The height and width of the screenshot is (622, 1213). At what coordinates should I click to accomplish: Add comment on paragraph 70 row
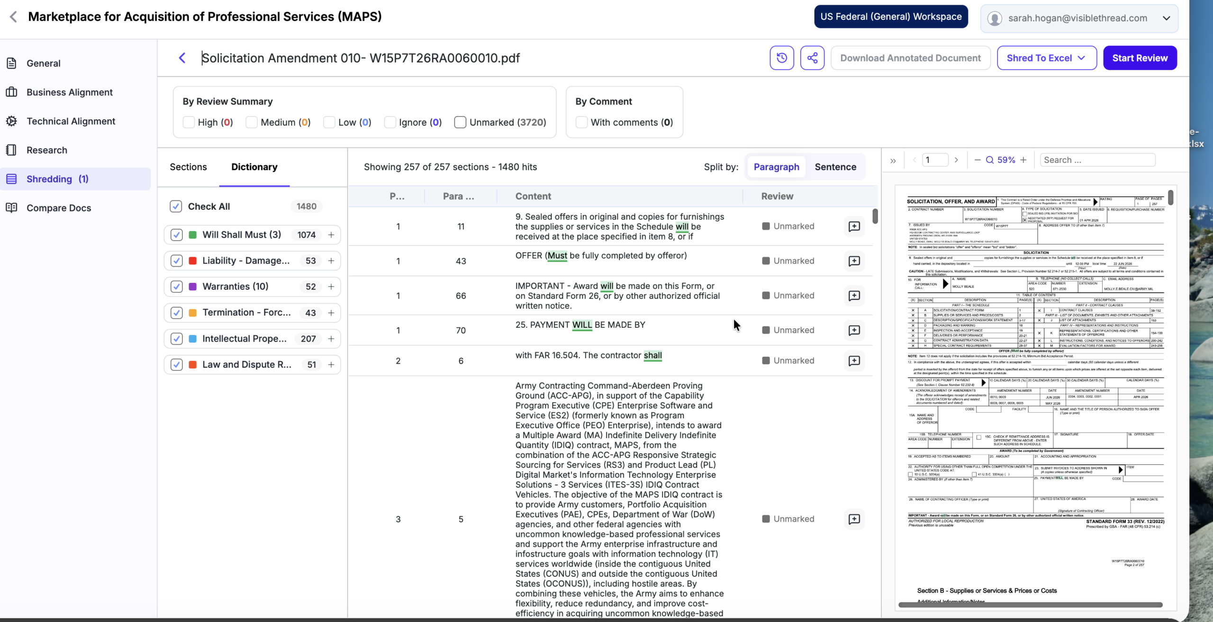click(x=854, y=330)
